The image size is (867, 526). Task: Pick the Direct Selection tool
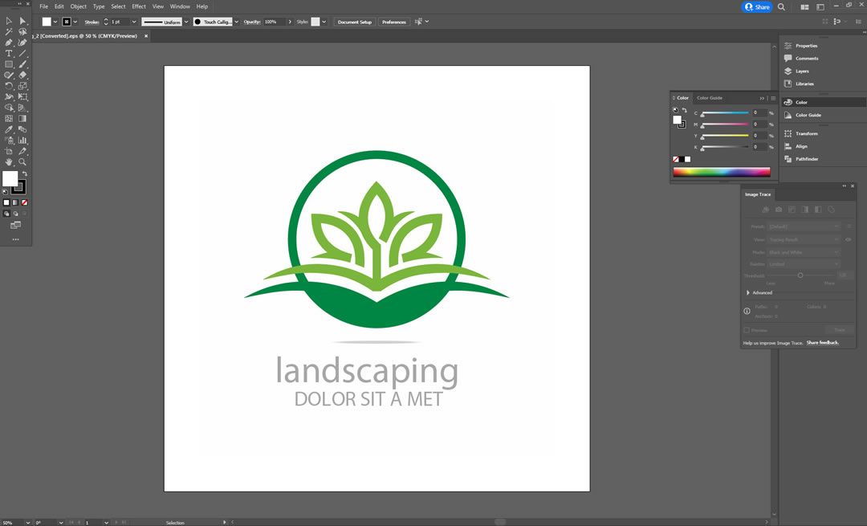[x=22, y=21]
